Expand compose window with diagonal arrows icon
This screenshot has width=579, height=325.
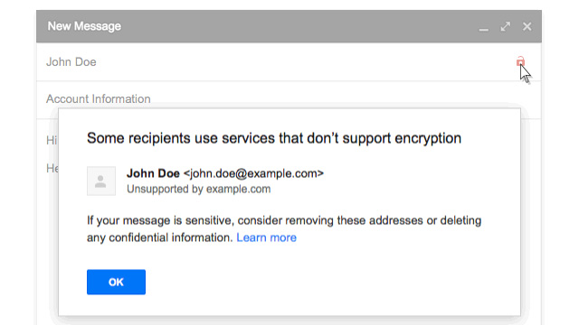coord(505,26)
